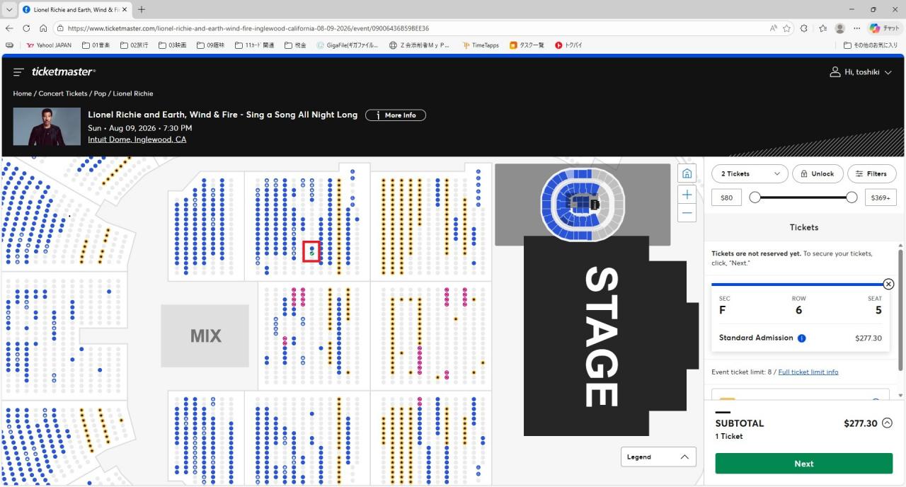906x487 pixels.
Task: Open the tab list dropdown arrow
Action: (x=9, y=9)
